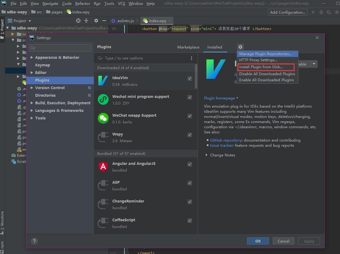340x254 pixels.
Task: Click the Run arrow in main toolbar
Action: pos(313,12)
